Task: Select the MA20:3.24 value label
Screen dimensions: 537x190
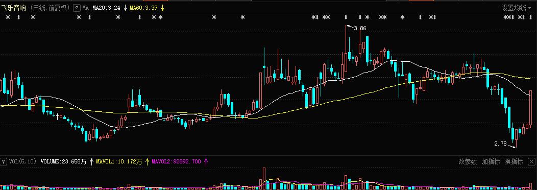Action: point(106,8)
